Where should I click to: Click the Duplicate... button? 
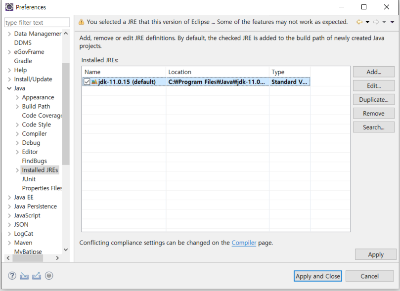click(x=374, y=99)
